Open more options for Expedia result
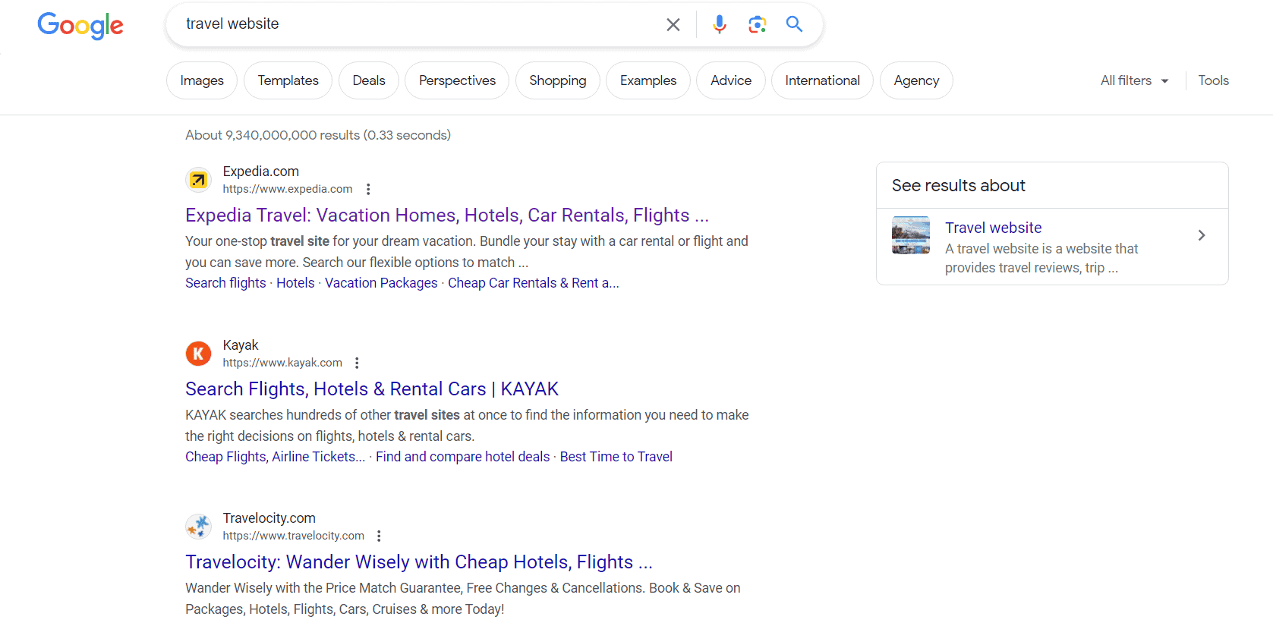1273x623 pixels. coord(368,189)
